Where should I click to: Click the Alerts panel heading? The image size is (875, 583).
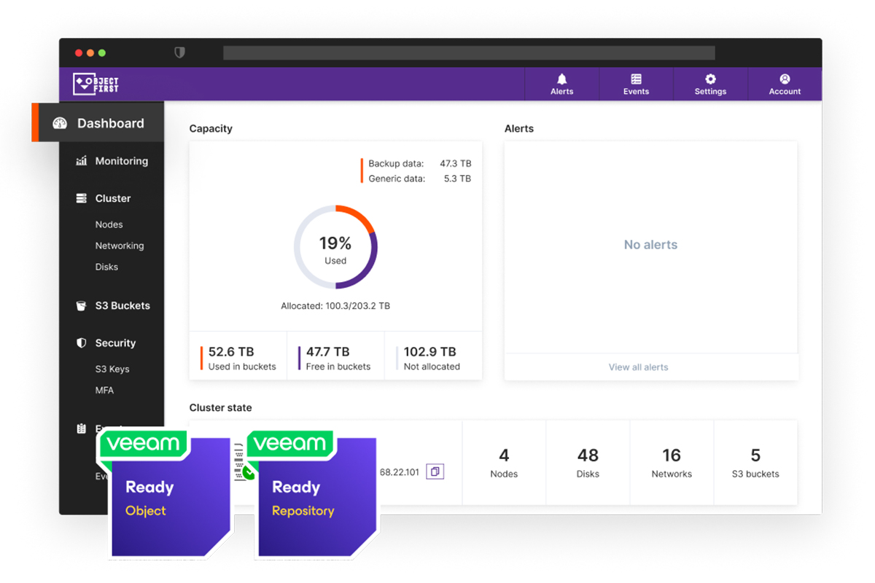coord(519,129)
